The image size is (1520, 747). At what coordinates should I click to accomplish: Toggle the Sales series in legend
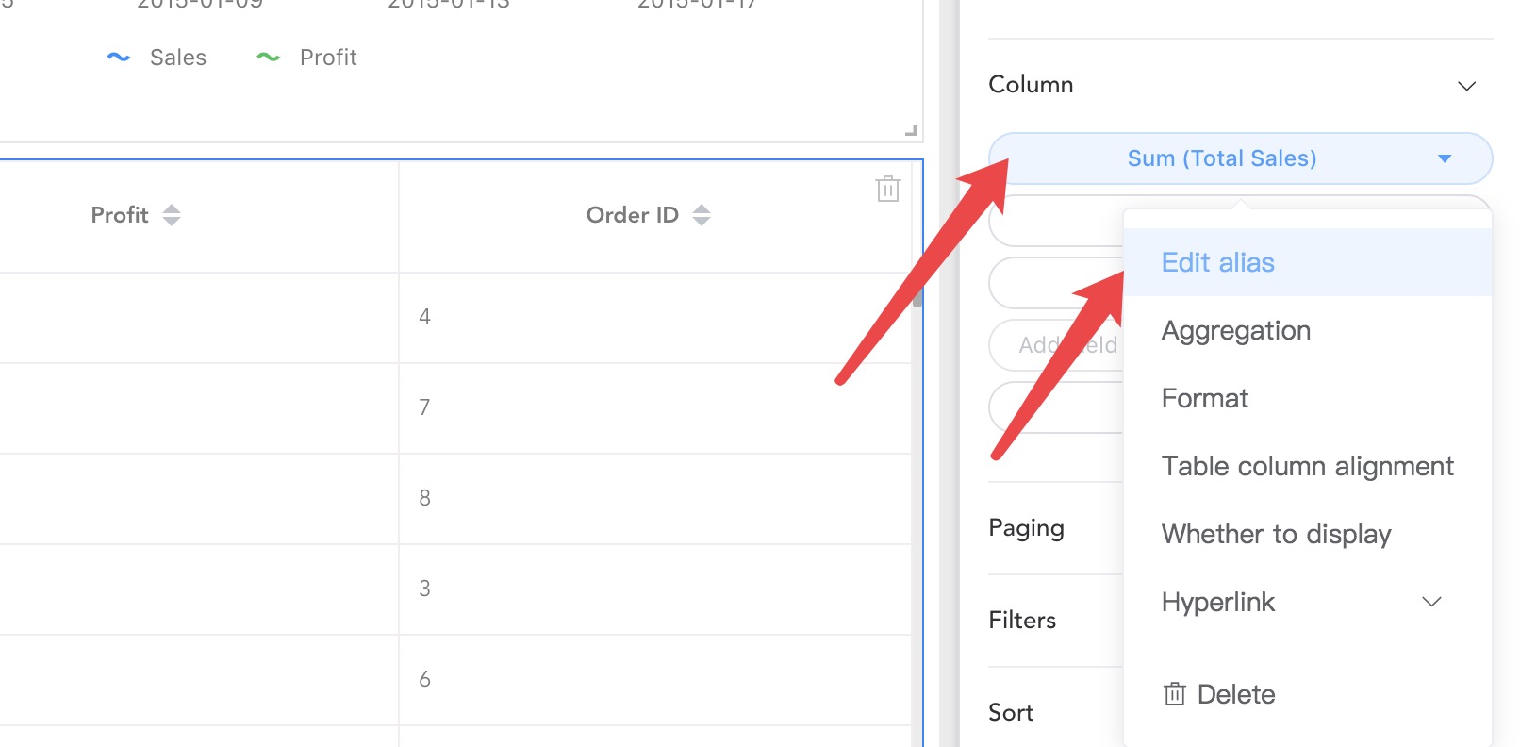177,58
